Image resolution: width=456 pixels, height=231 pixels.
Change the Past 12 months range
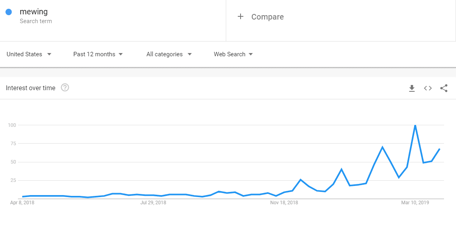(x=98, y=54)
